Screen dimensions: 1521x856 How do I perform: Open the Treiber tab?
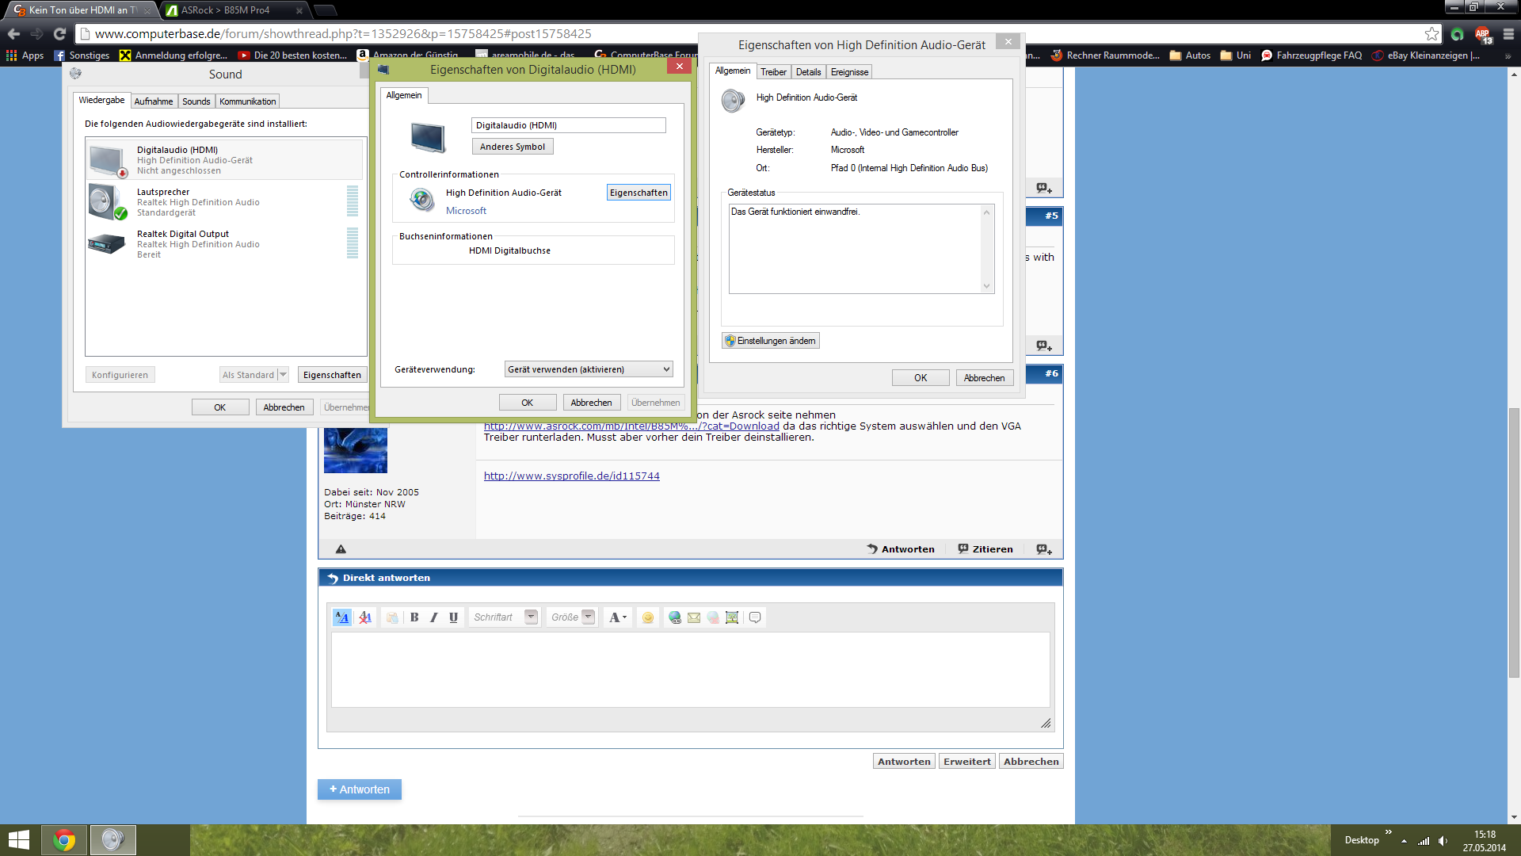[x=773, y=72]
